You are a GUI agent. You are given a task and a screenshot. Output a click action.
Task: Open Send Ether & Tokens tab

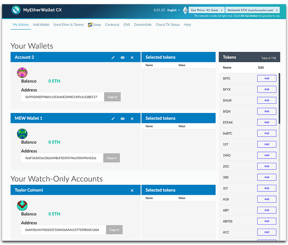coord(68,25)
